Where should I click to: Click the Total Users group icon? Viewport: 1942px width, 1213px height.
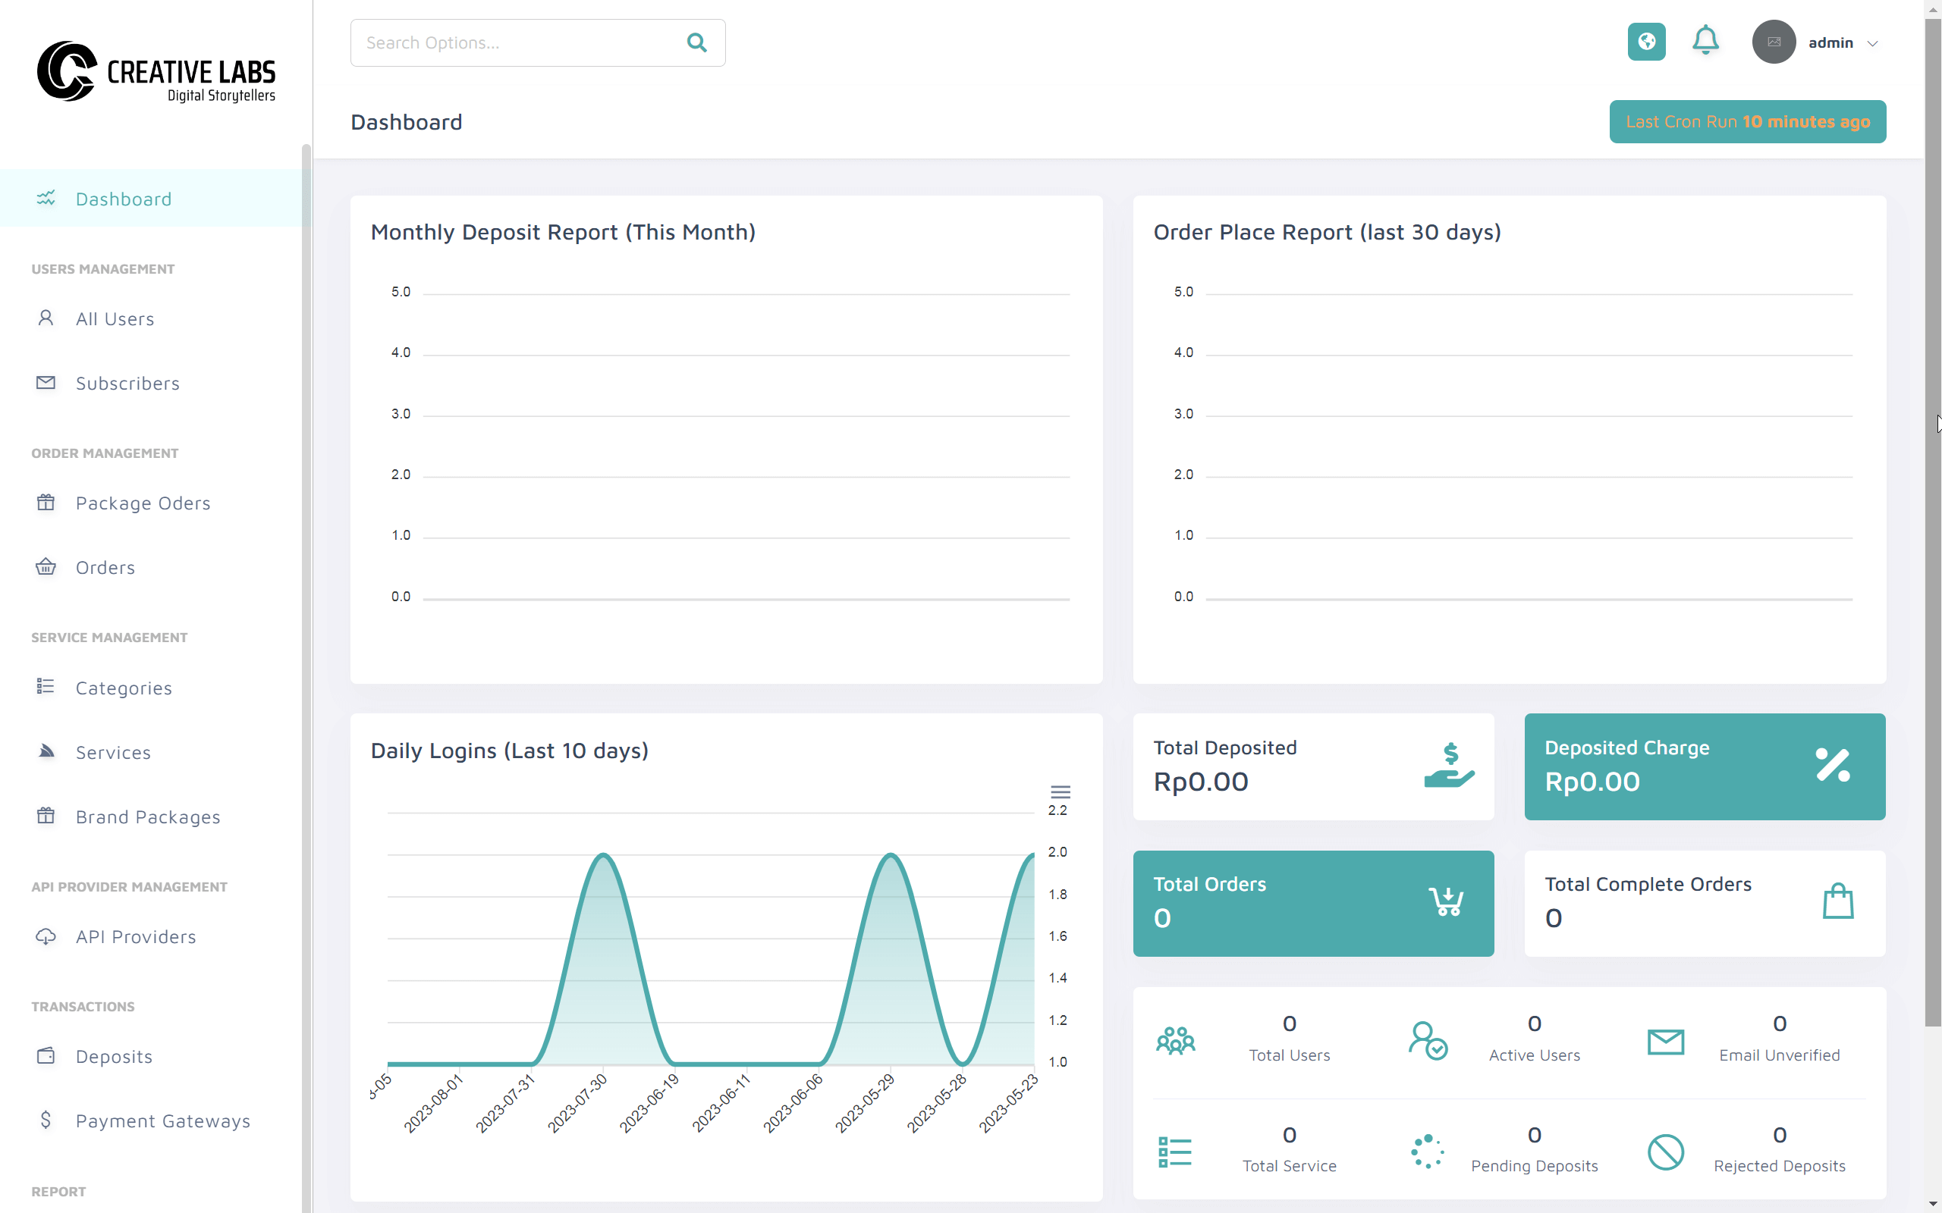[1176, 1040]
